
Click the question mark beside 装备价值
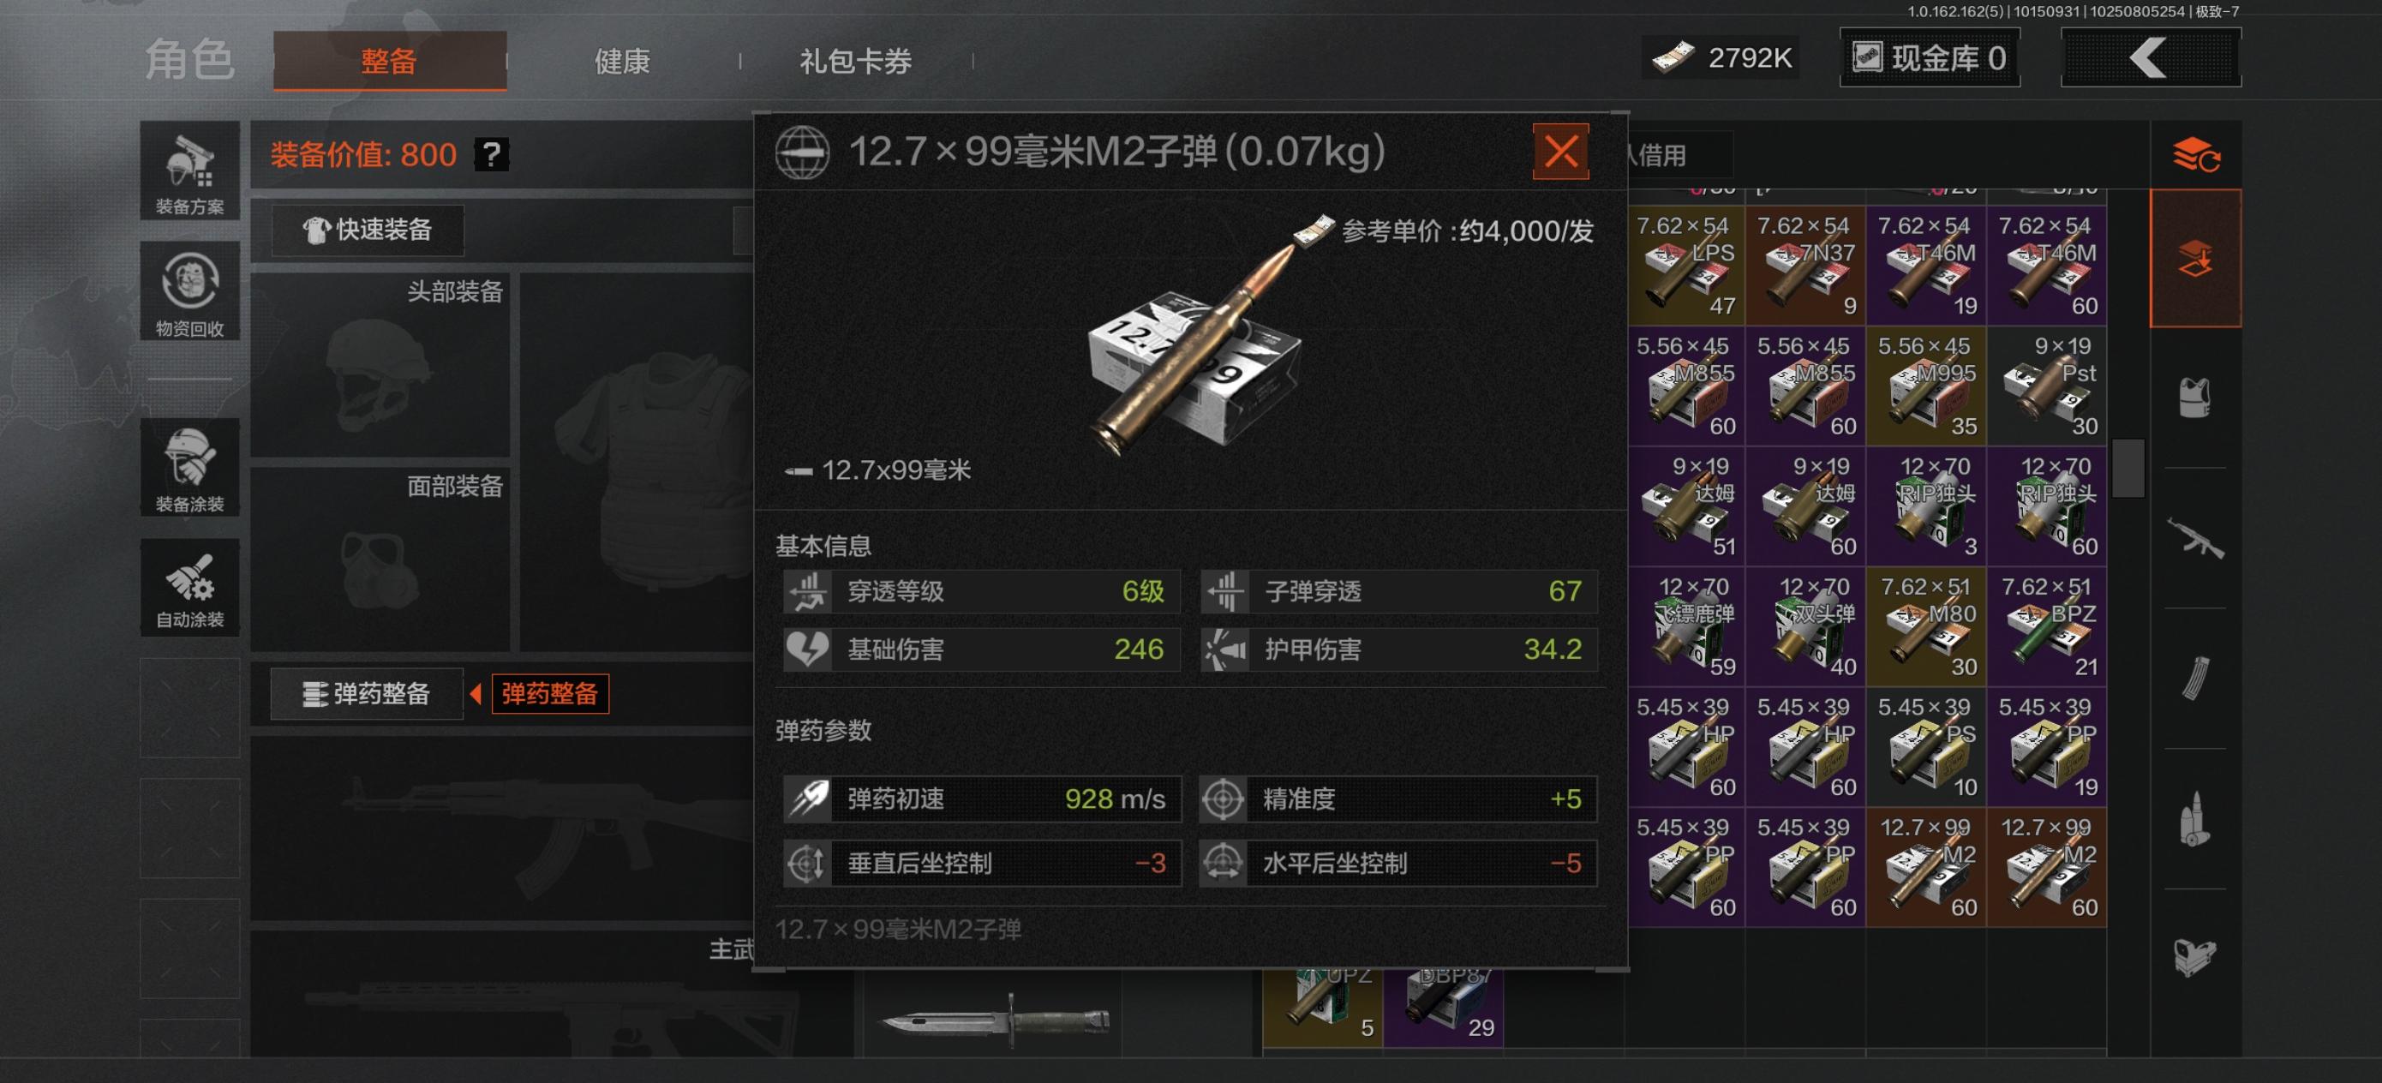point(492,154)
